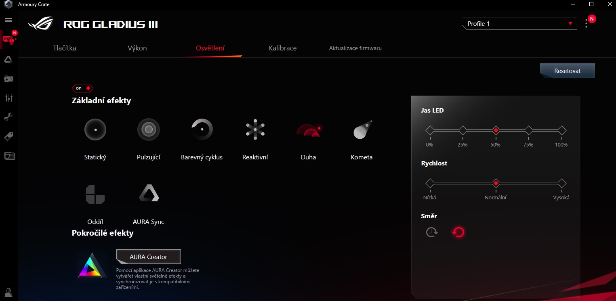Choose the Kometa comet effect icon
This screenshot has width=616, height=301.
coord(362,130)
